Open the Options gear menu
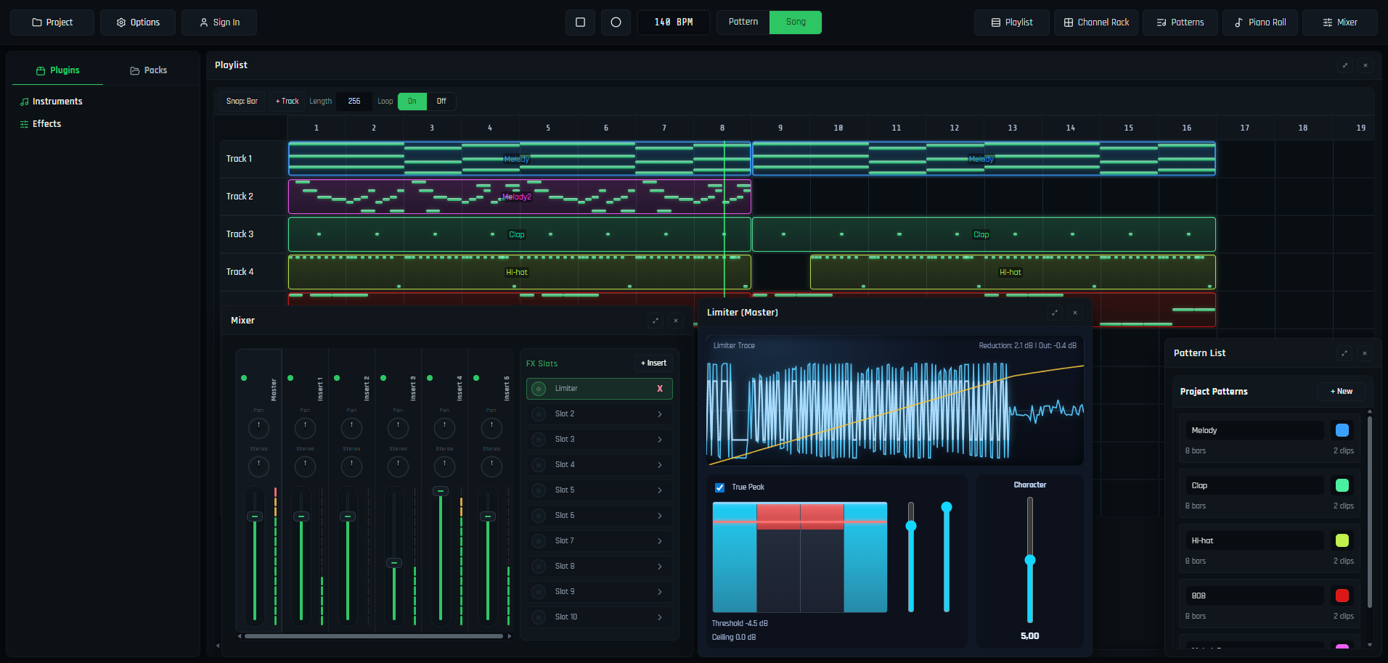 (x=138, y=22)
